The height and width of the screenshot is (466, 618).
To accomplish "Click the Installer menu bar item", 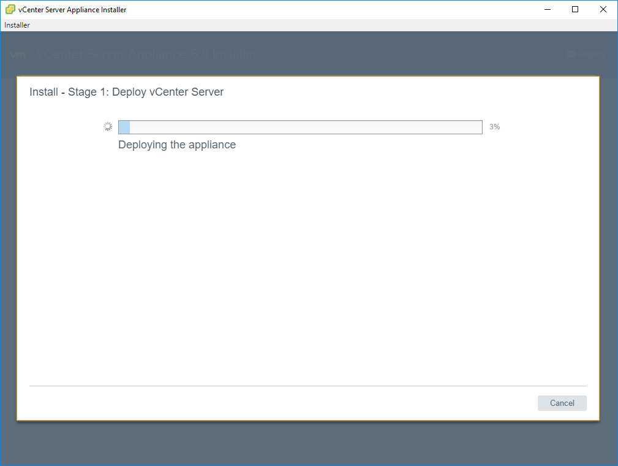I will pyautogui.click(x=17, y=25).
